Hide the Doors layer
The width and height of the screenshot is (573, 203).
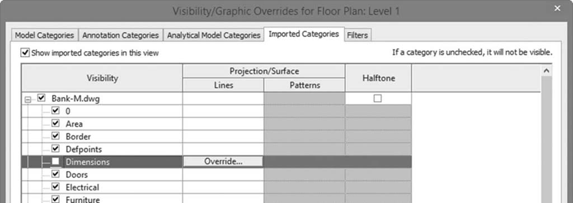coord(55,175)
